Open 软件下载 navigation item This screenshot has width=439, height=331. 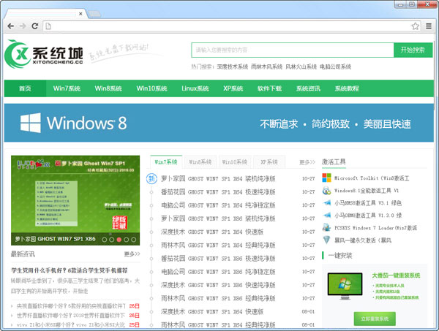(x=269, y=88)
